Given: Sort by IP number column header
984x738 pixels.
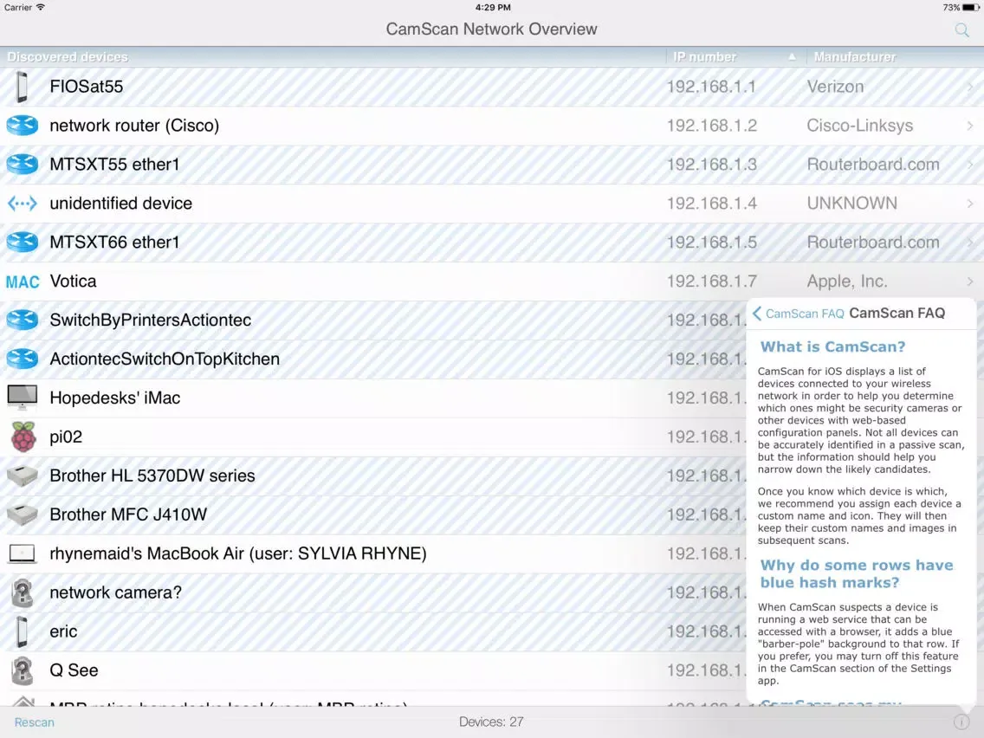Looking at the screenshot, I should (704, 57).
